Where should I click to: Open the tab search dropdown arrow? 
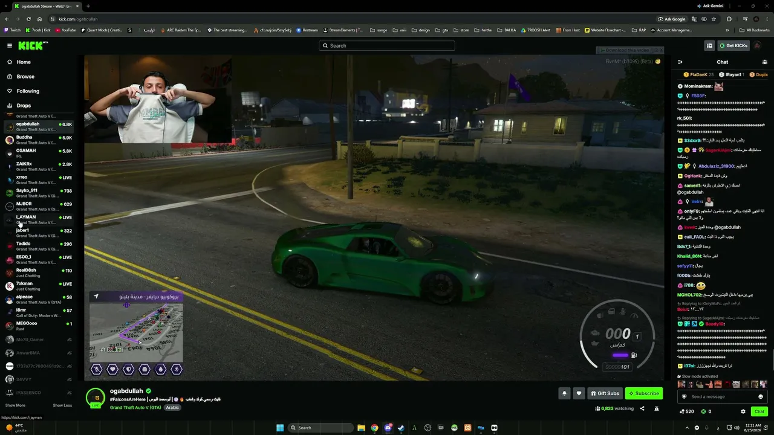pos(5,6)
